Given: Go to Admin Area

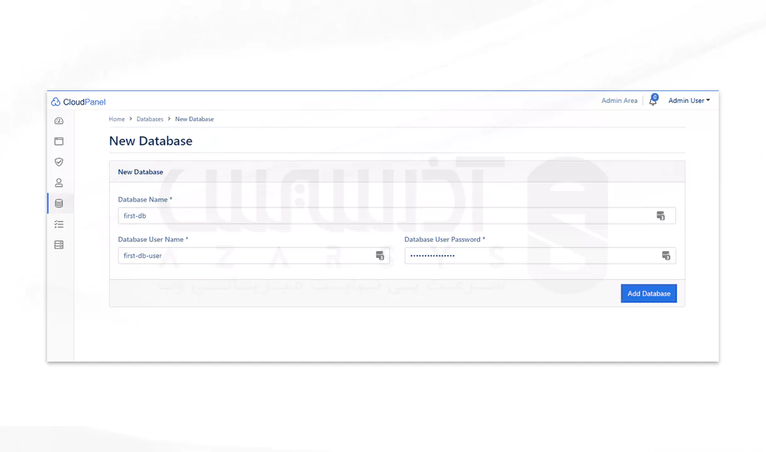Looking at the screenshot, I should (619, 100).
